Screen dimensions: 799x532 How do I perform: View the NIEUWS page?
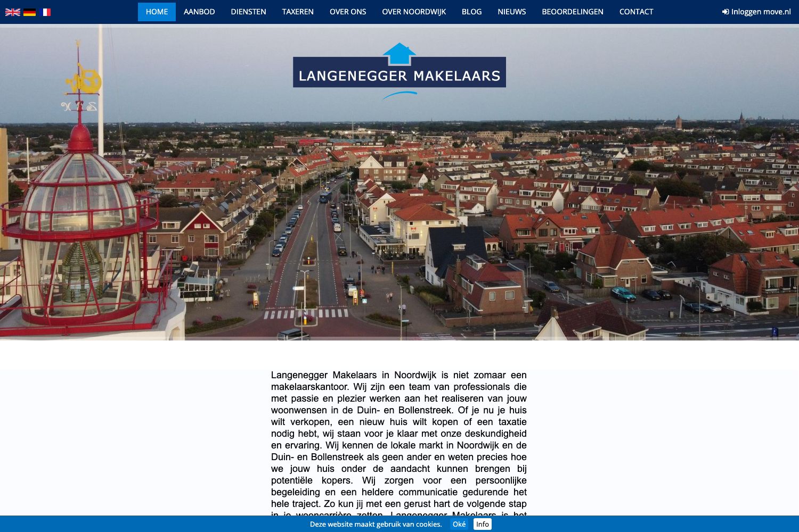click(512, 12)
